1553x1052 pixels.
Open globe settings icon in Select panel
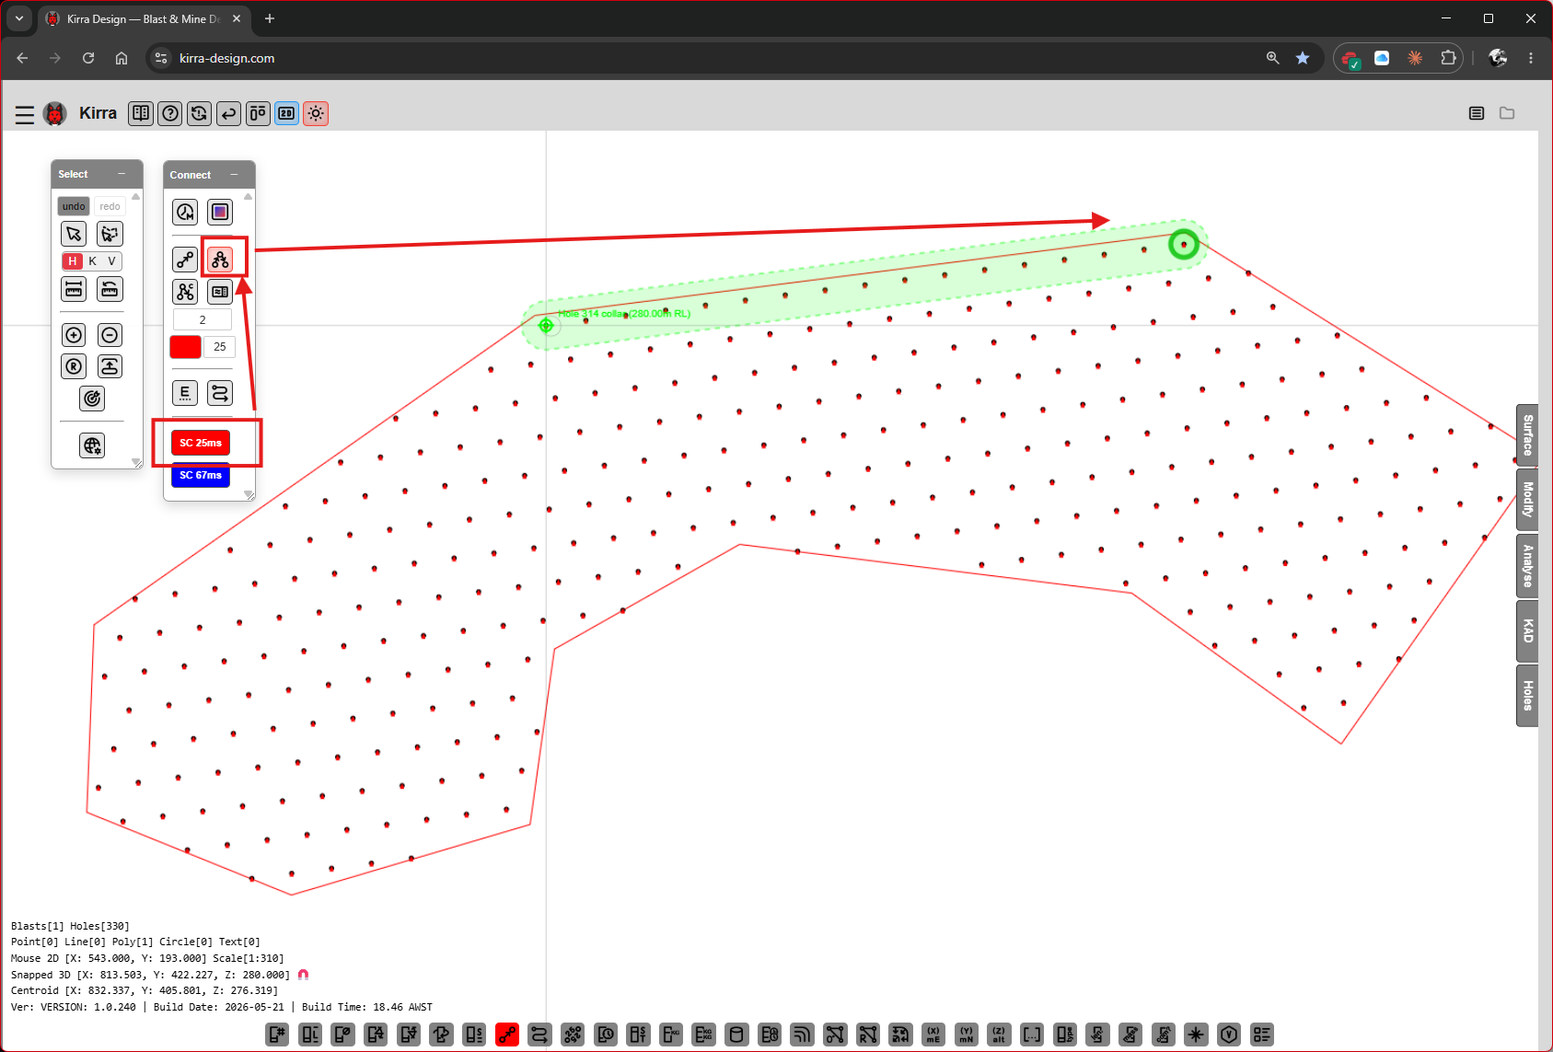click(92, 445)
